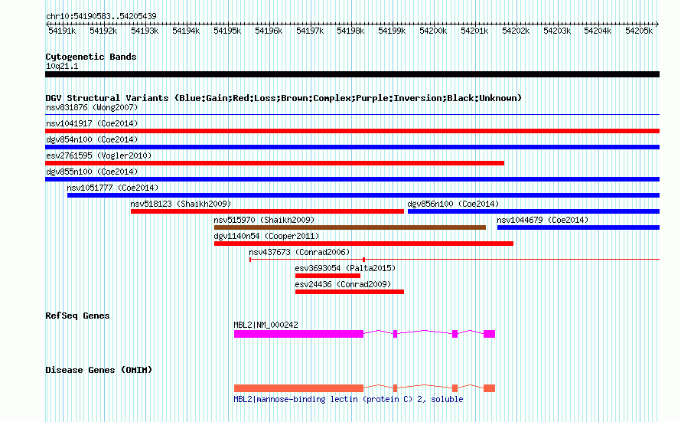
Task: Select dgv1140n54 (Cooper2011) label
Action: 267,236
